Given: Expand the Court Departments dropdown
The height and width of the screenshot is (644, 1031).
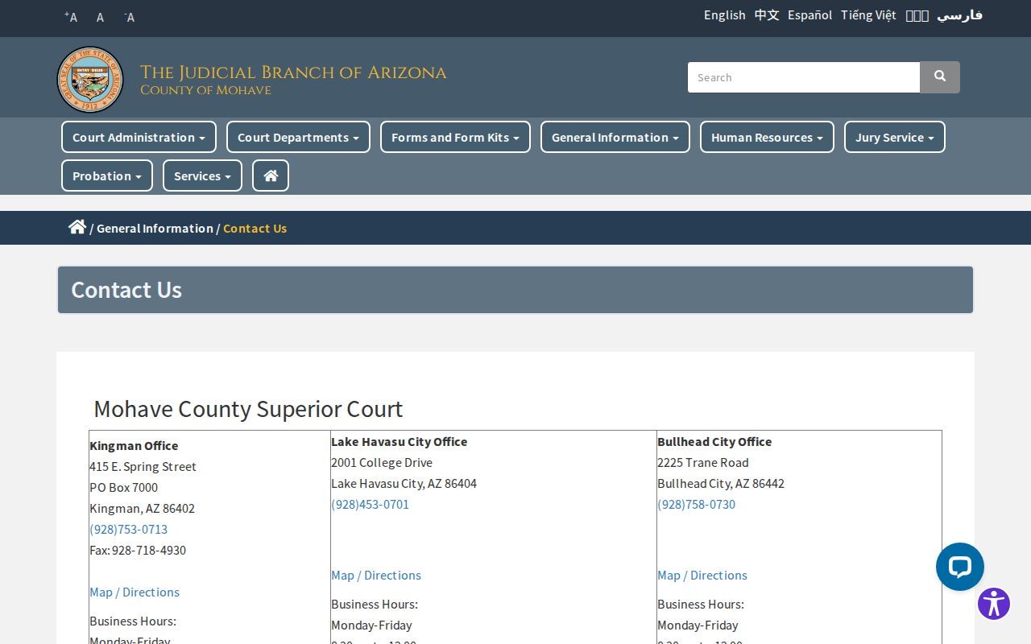Looking at the screenshot, I should (298, 137).
